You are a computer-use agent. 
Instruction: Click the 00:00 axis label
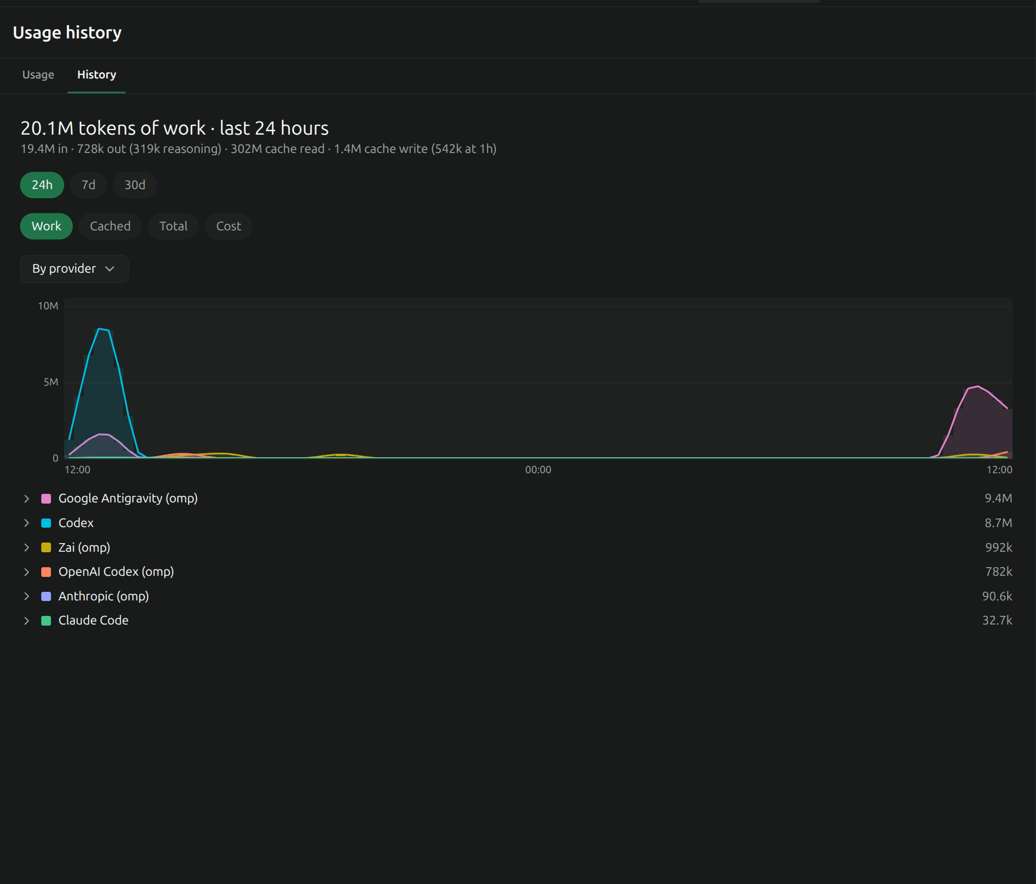coord(538,470)
